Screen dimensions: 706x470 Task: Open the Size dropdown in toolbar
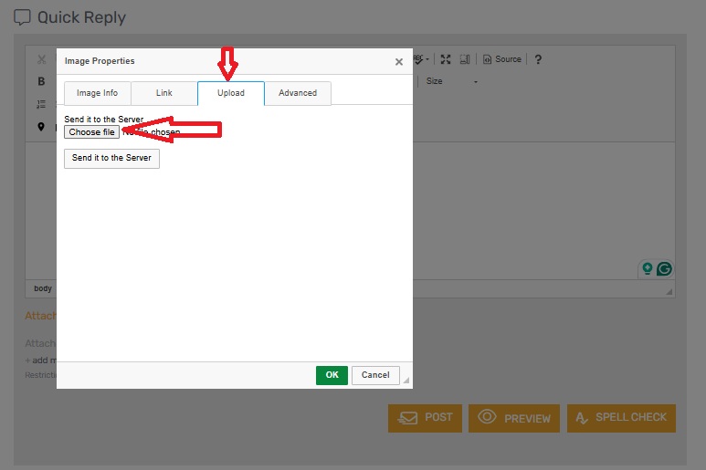[x=452, y=81]
